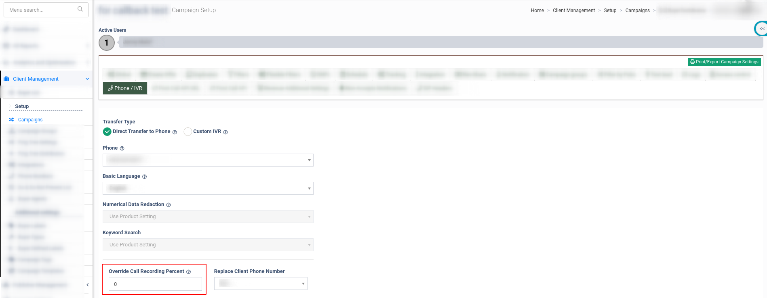This screenshot has width=767, height=298.
Task: Select the Direct Transfer to Phone option
Action: point(107,131)
